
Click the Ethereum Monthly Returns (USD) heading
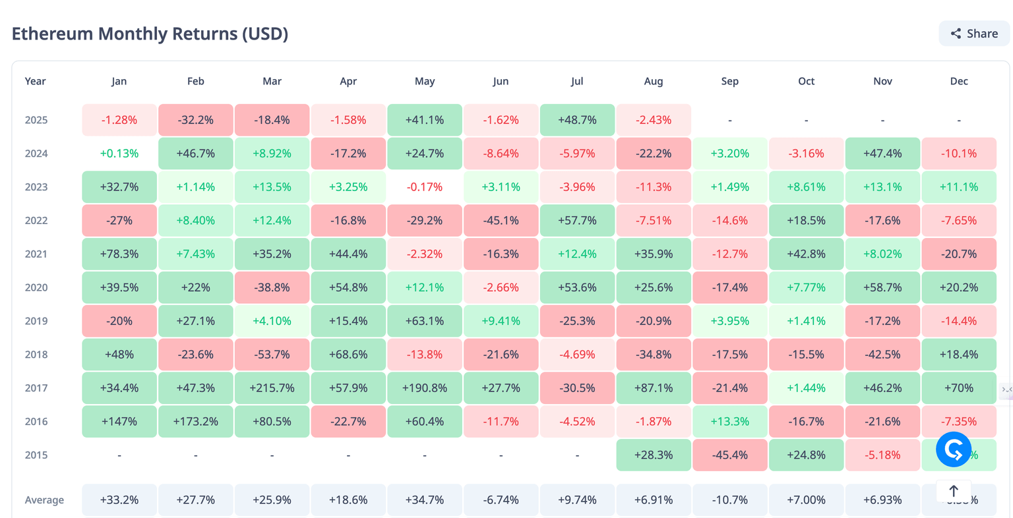click(x=150, y=34)
